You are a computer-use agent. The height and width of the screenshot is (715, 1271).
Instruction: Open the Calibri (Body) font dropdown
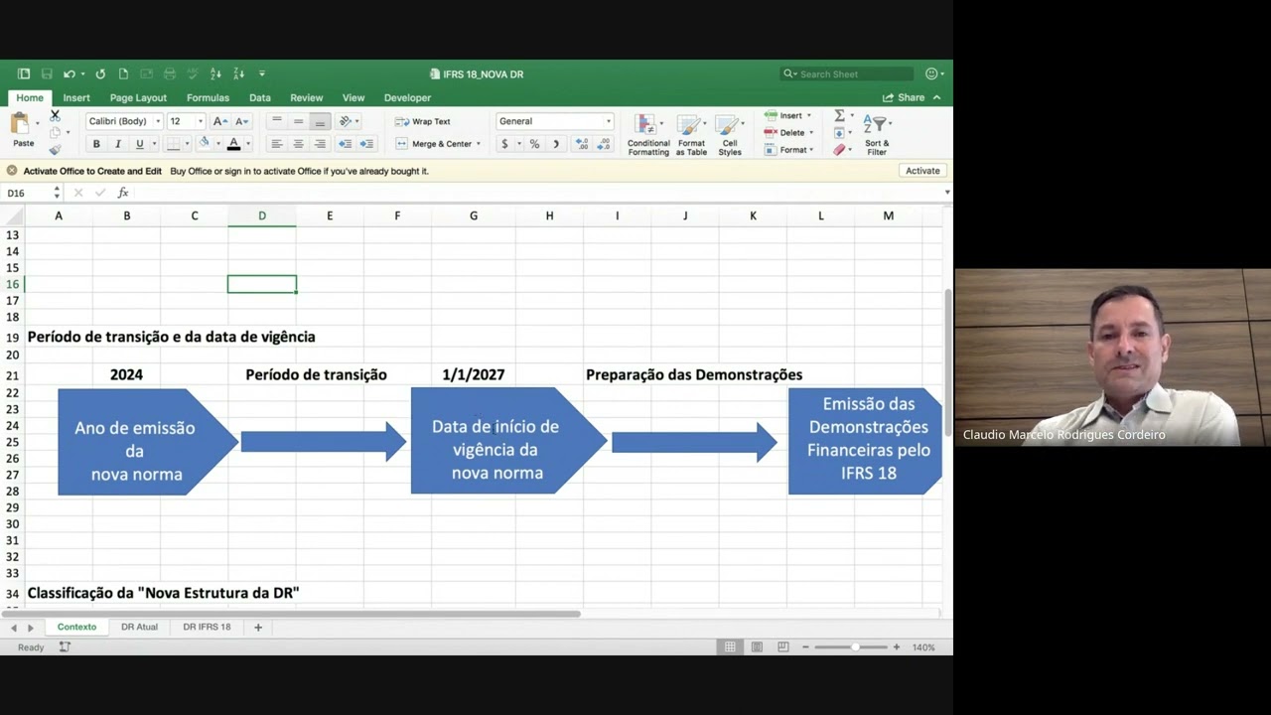(158, 121)
